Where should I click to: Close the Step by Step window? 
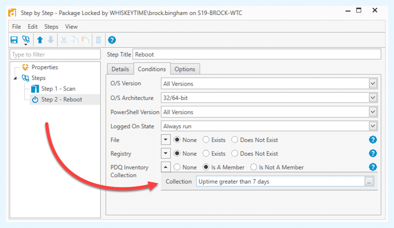pos(375,10)
